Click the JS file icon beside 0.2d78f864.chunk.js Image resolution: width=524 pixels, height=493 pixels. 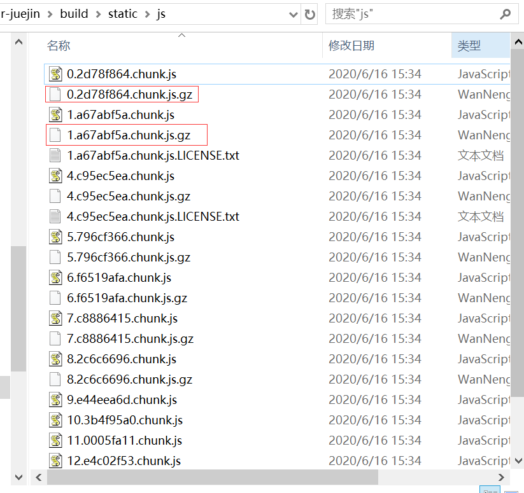click(x=55, y=74)
